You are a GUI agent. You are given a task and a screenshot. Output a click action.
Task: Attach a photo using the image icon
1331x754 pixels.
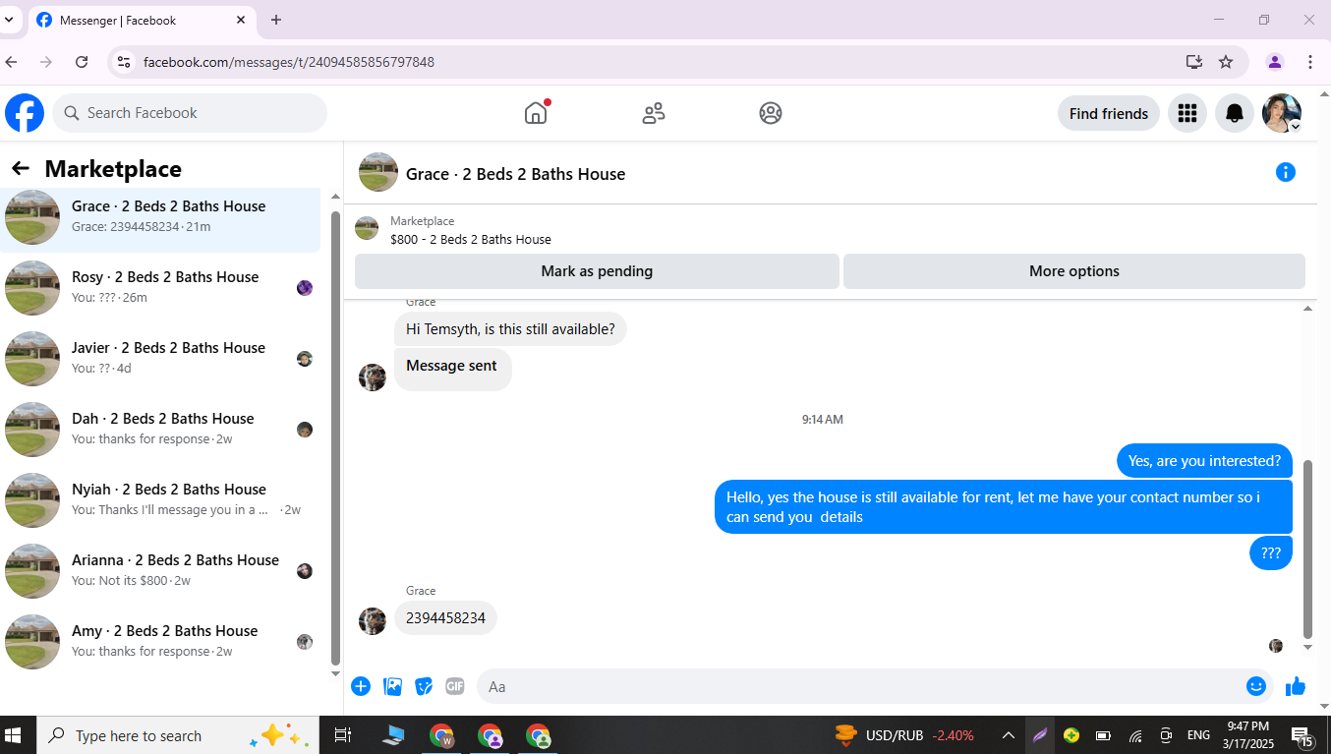tap(392, 686)
